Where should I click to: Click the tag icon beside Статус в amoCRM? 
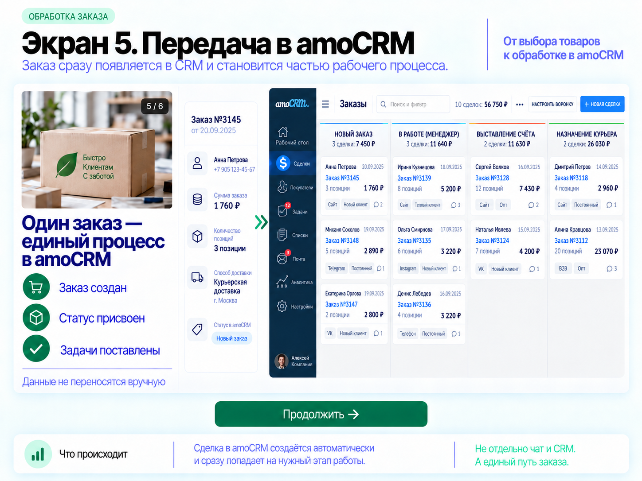click(x=197, y=329)
